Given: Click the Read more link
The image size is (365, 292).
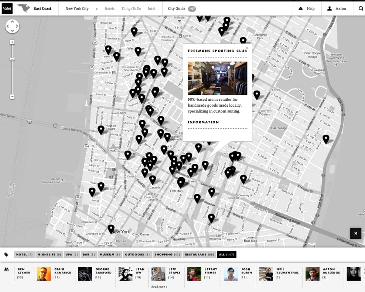Looking at the screenshot, I should pyautogui.click(x=159, y=287).
